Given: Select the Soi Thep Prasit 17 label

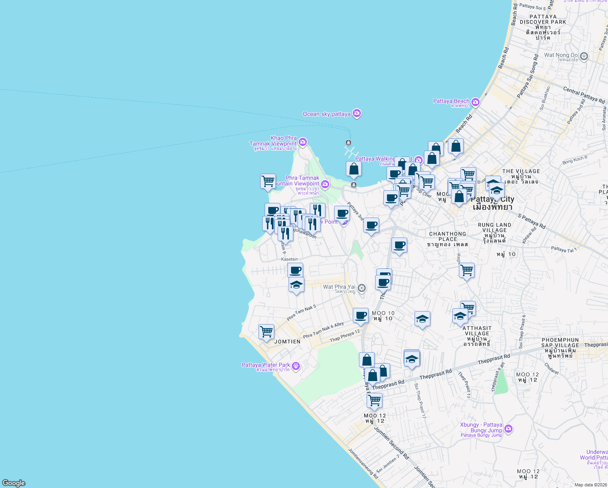Looking at the screenshot, I should 419,401.
